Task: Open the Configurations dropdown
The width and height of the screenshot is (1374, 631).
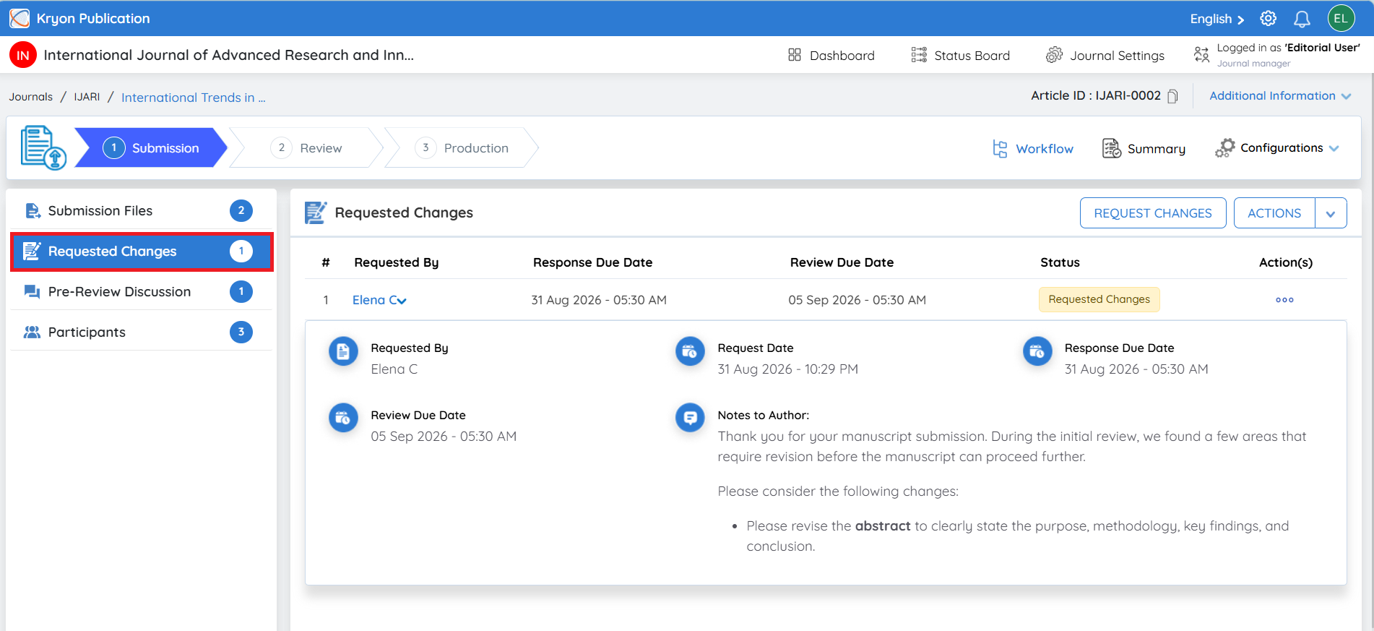Action: point(1276,148)
